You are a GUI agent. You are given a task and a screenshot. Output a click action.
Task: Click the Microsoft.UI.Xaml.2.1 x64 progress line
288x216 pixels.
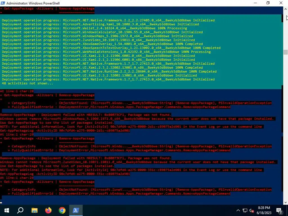(x=98, y=56)
